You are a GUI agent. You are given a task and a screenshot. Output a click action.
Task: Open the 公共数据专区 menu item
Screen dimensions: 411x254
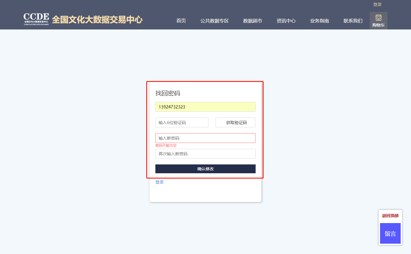tap(214, 21)
